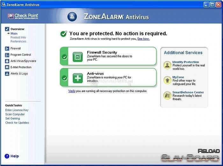The width and height of the screenshot is (223, 166).
Task: Open Anti-Virus/Spyware panel
Action: (x=23, y=61)
